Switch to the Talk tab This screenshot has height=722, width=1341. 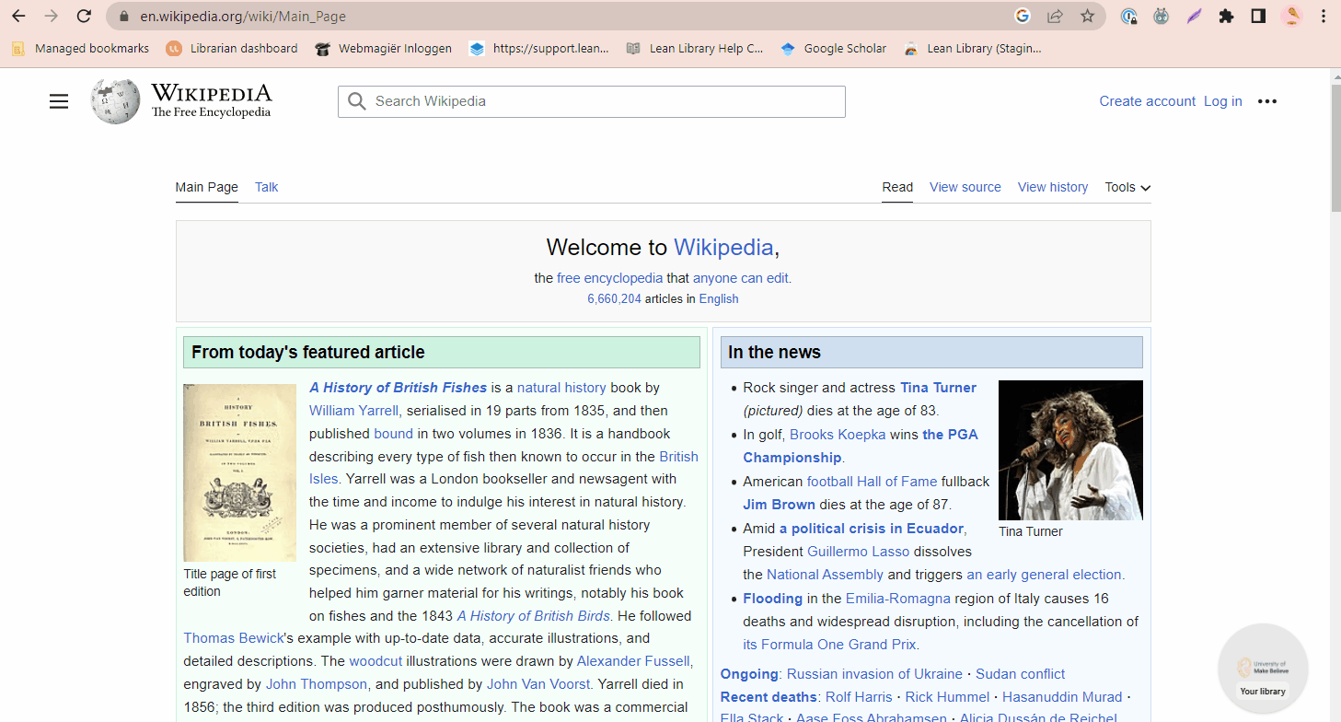(x=266, y=187)
